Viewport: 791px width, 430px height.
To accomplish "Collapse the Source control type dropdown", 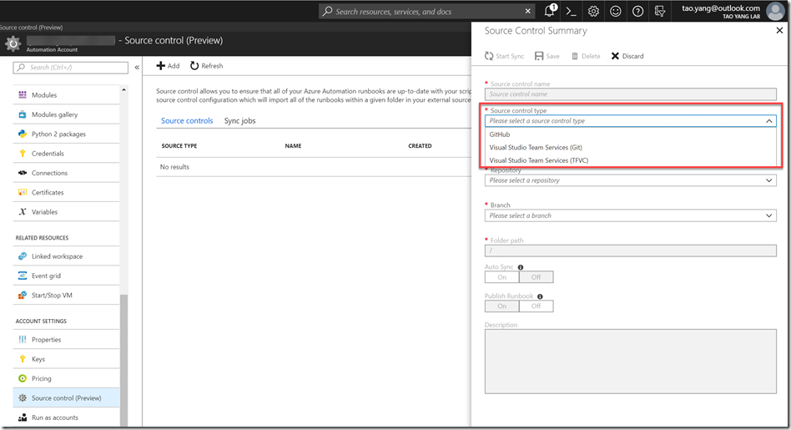I will click(768, 121).
